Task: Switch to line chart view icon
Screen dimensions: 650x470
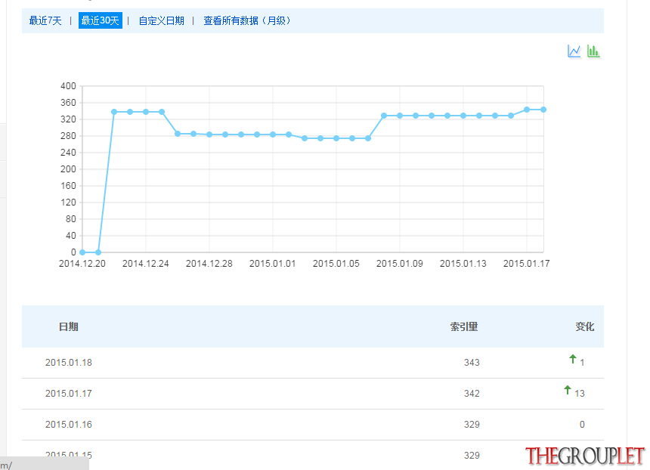Action: (574, 51)
